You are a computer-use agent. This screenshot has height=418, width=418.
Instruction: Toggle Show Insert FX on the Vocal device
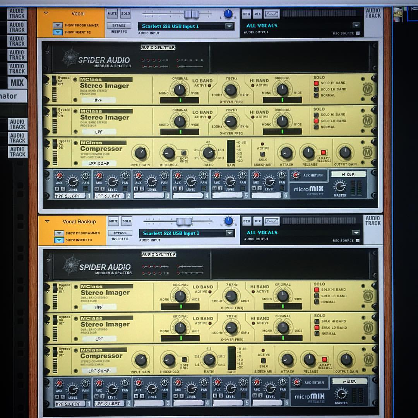click(58, 32)
